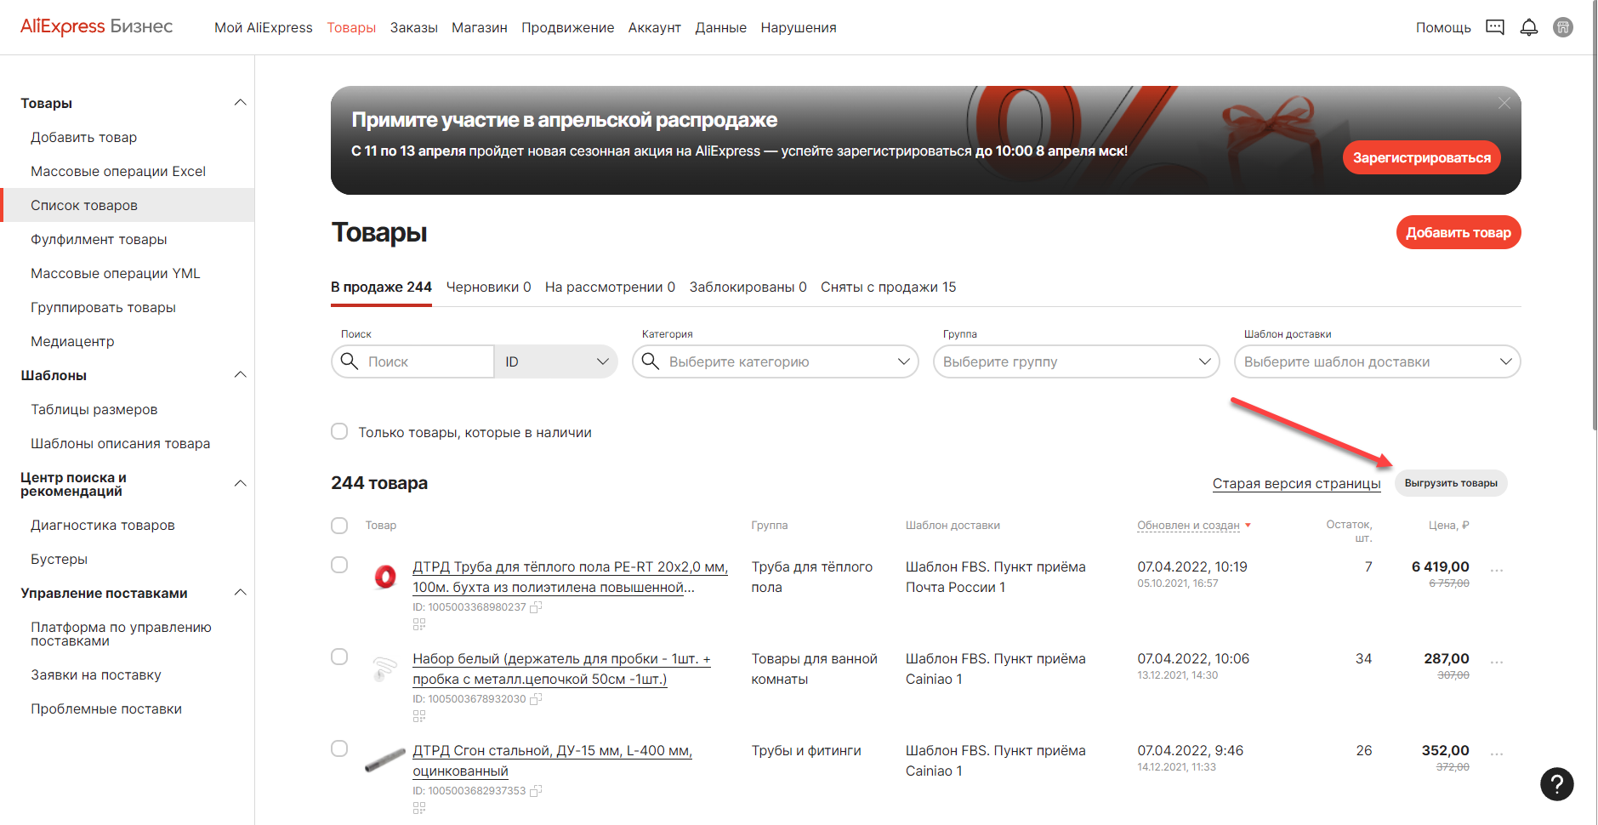The width and height of the screenshot is (1598, 825).
Task: Switch to 'На рассмотрении 0' tab
Action: coord(611,287)
